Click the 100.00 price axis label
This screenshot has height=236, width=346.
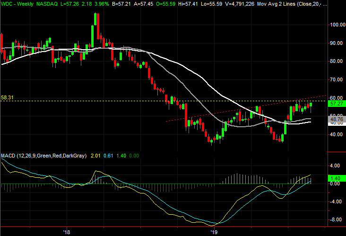point(337,25)
